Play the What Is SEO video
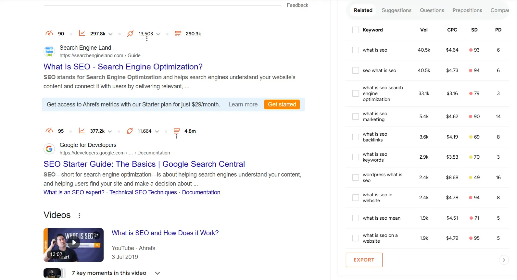Viewport: 517px width, 280px height. point(74,242)
